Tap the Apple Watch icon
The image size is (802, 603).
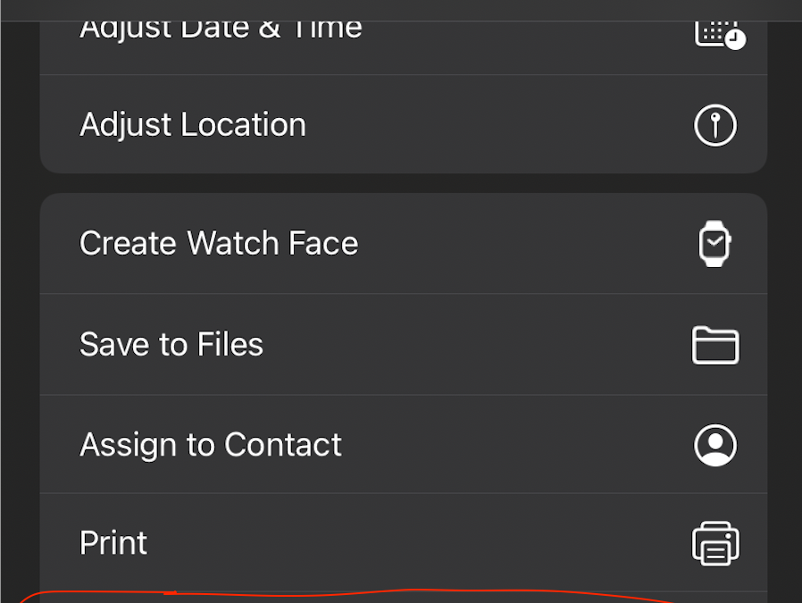click(x=714, y=244)
